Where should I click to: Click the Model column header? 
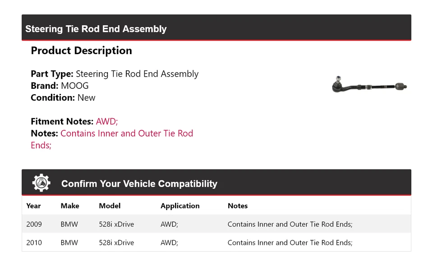tap(110, 206)
